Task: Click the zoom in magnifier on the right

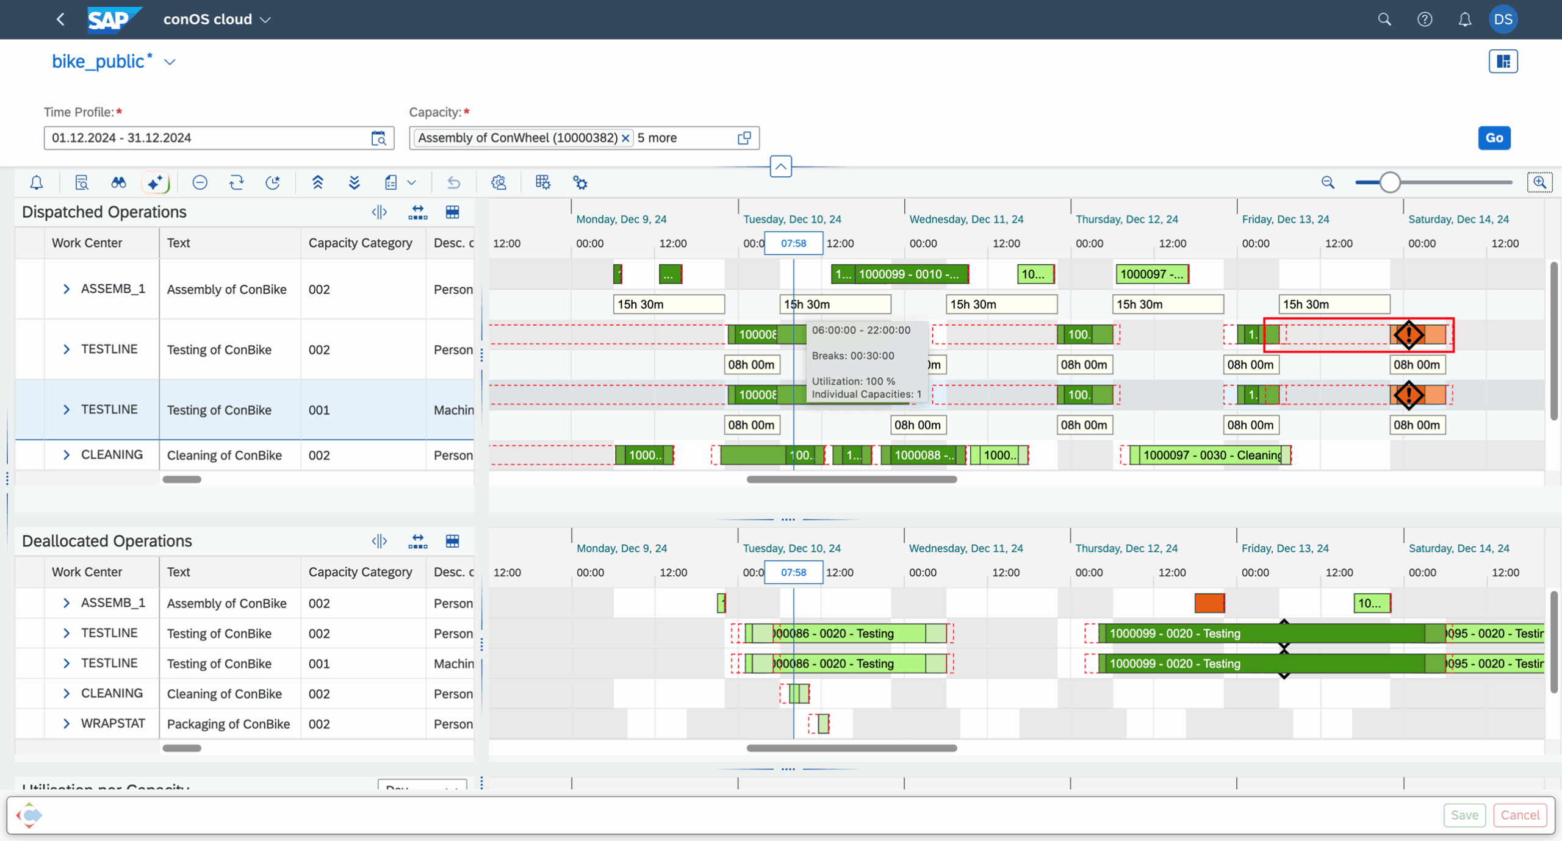Action: click(1540, 182)
